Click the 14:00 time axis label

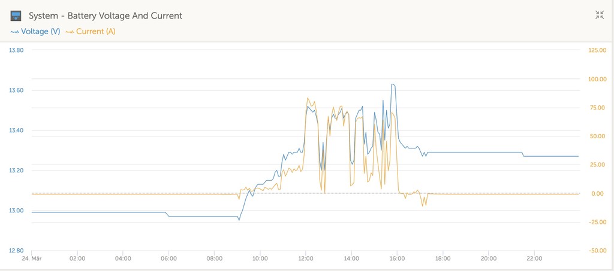351,258
